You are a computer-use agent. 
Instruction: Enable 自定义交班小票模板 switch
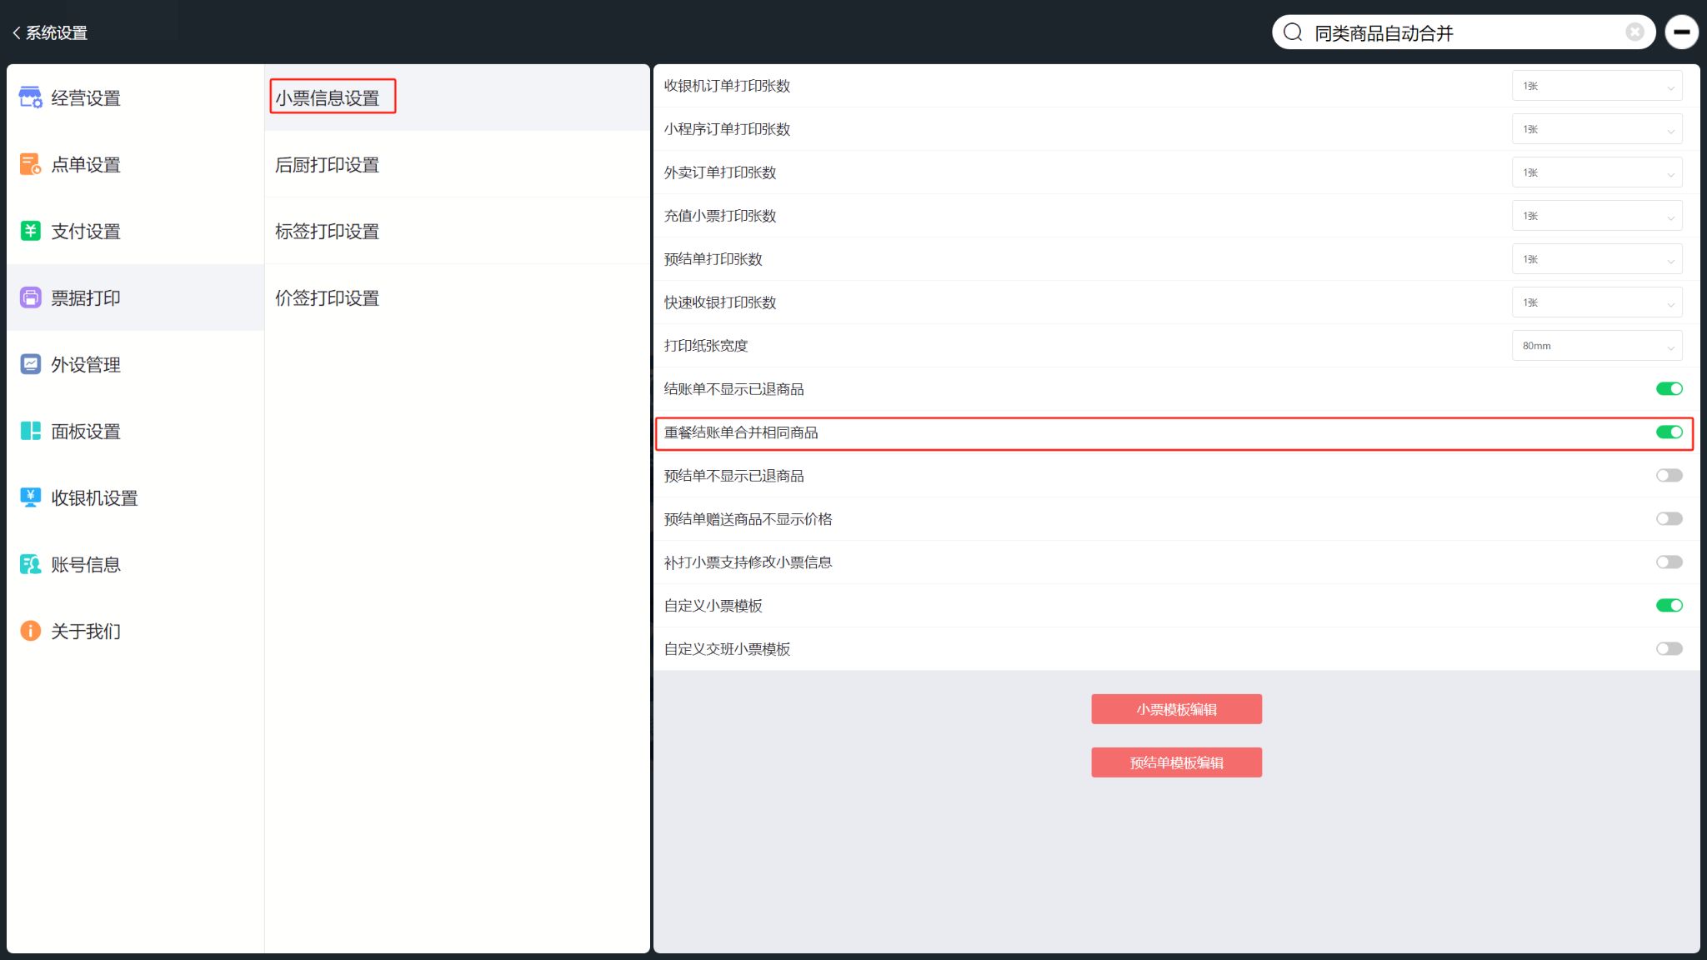click(x=1669, y=648)
